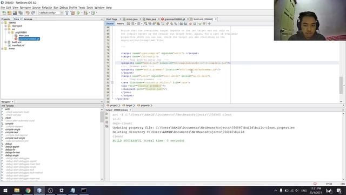Expand the nbproject folder node
Screen dimensions: 346x195
pyautogui.click(x=6, y=26)
